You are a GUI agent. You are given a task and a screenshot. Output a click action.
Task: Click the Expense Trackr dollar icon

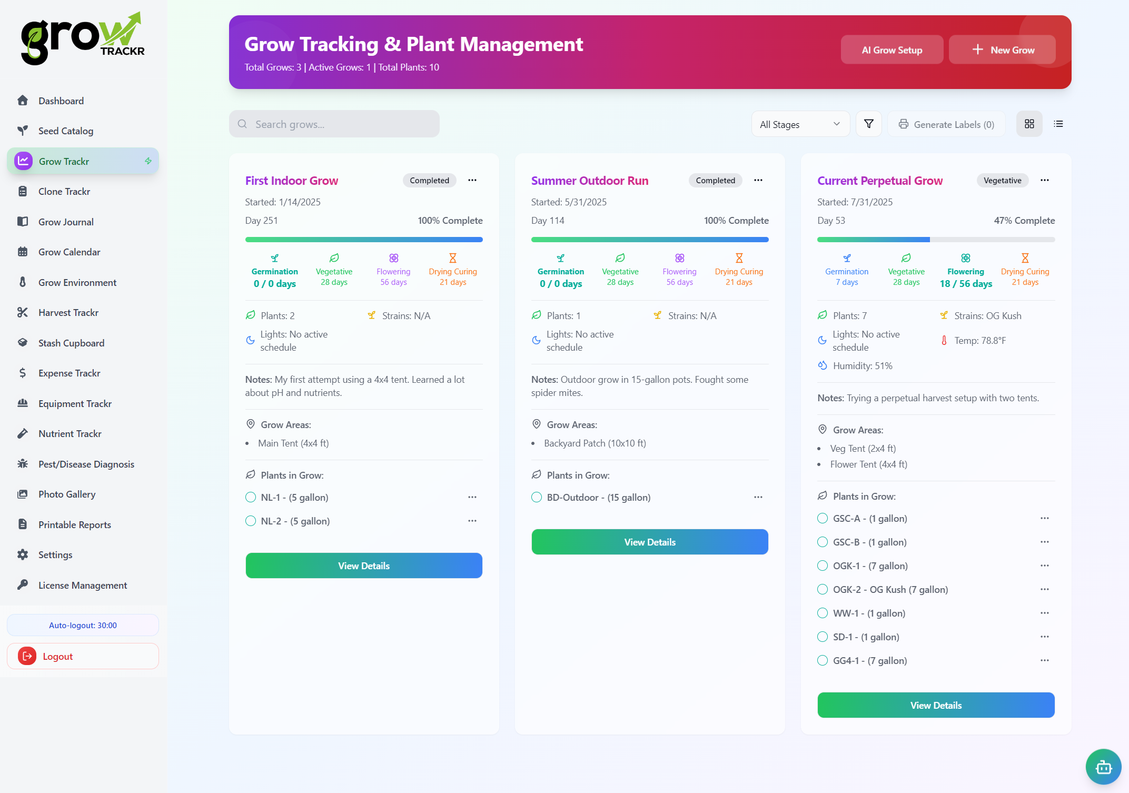pos(23,373)
